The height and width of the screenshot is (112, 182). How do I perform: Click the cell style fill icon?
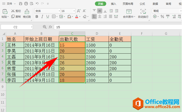pyautogui.click(x=61, y=17)
